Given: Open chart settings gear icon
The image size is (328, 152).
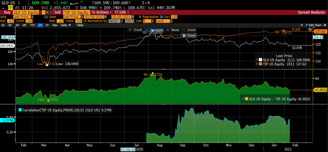Looking at the screenshot, I should tap(324, 25).
